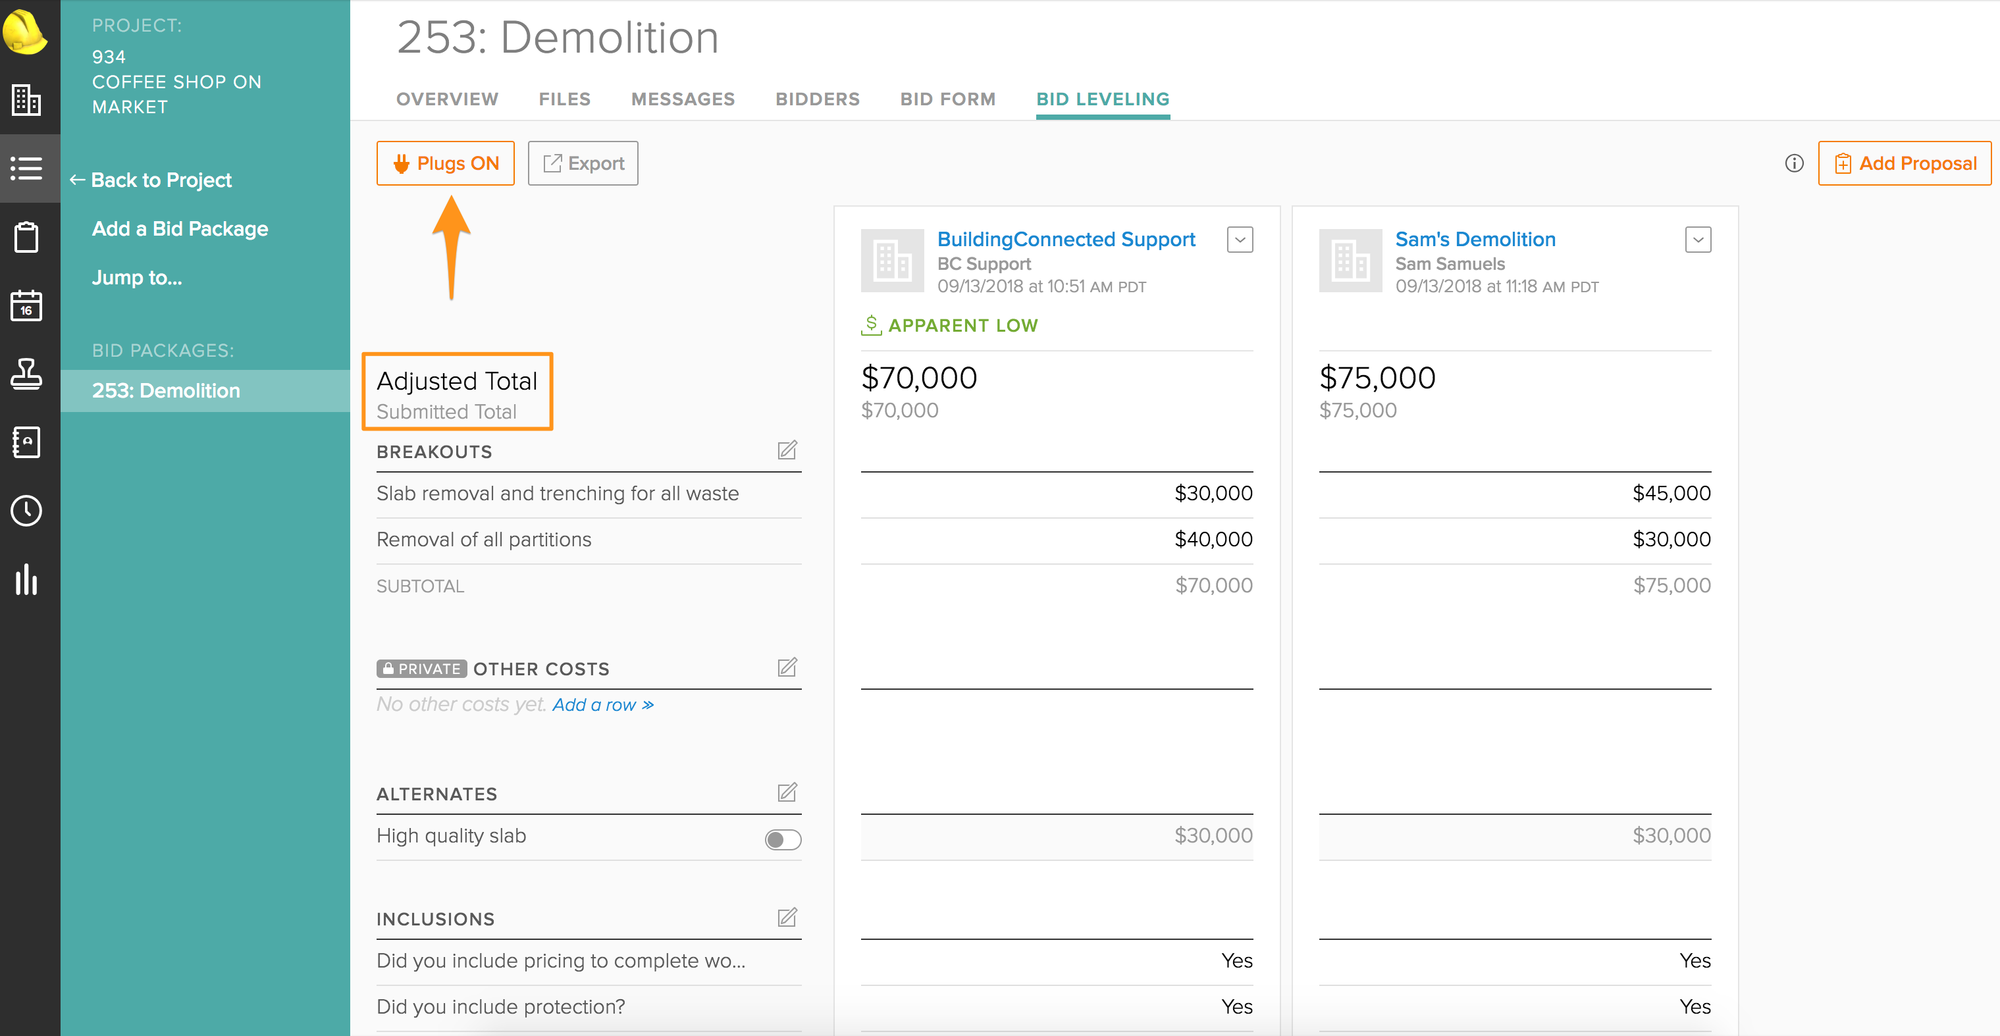Click the info circle icon

tap(1793, 163)
